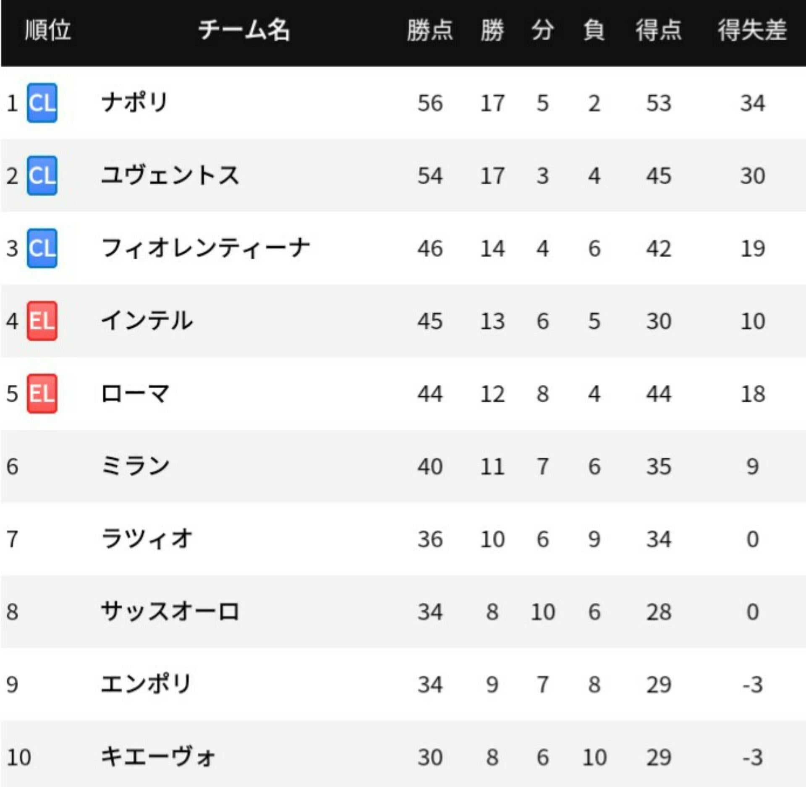Click the EL badge next to インテル
Image resolution: width=806 pixels, height=787 pixels.
pos(42,321)
